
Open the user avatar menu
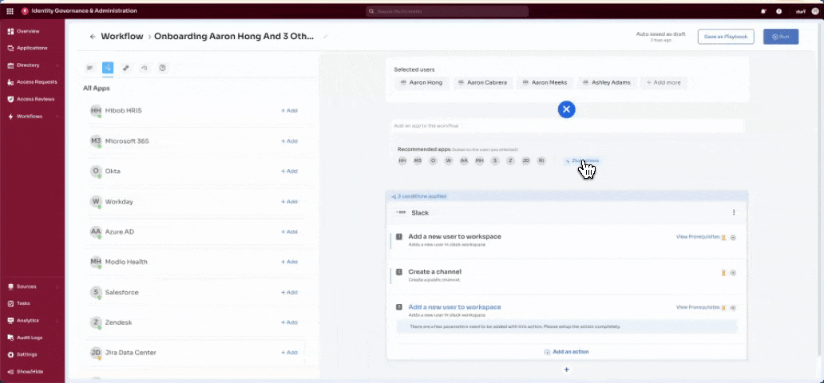tap(814, 11)
